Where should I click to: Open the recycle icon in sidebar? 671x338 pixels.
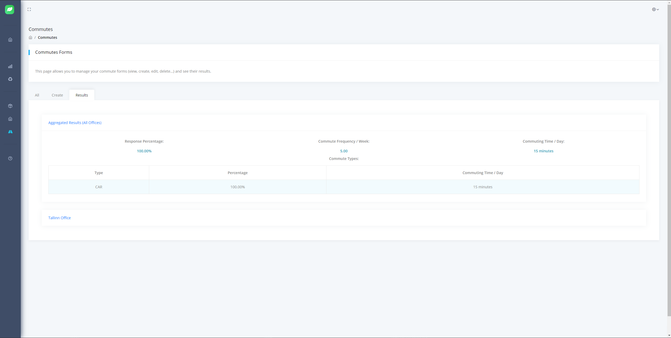click(x=10, y=79)
